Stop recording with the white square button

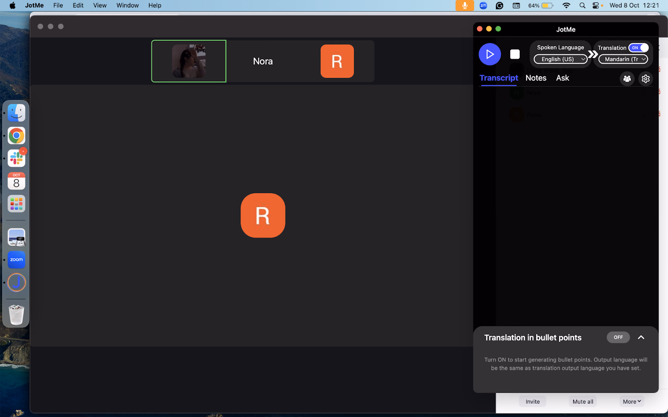(x=515, y=54)
